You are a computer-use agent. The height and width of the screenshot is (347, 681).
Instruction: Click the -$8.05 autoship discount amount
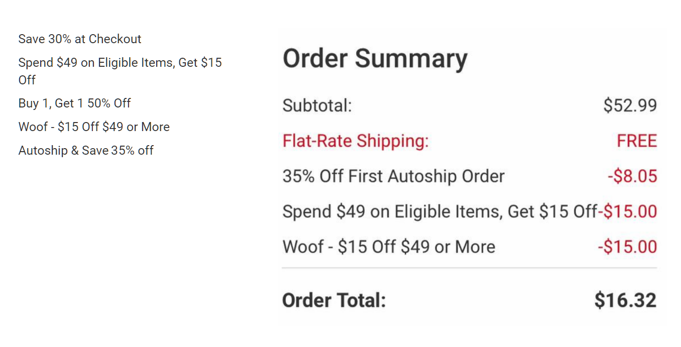click(632, 176)
